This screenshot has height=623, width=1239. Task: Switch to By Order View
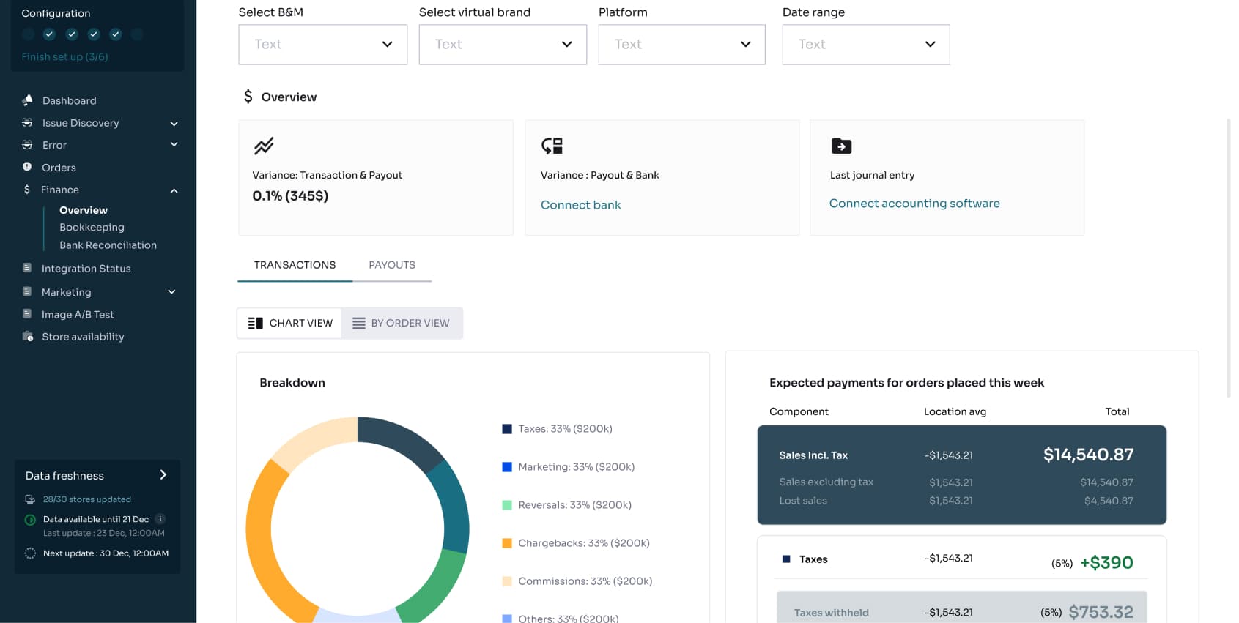[x=402, y=323]
